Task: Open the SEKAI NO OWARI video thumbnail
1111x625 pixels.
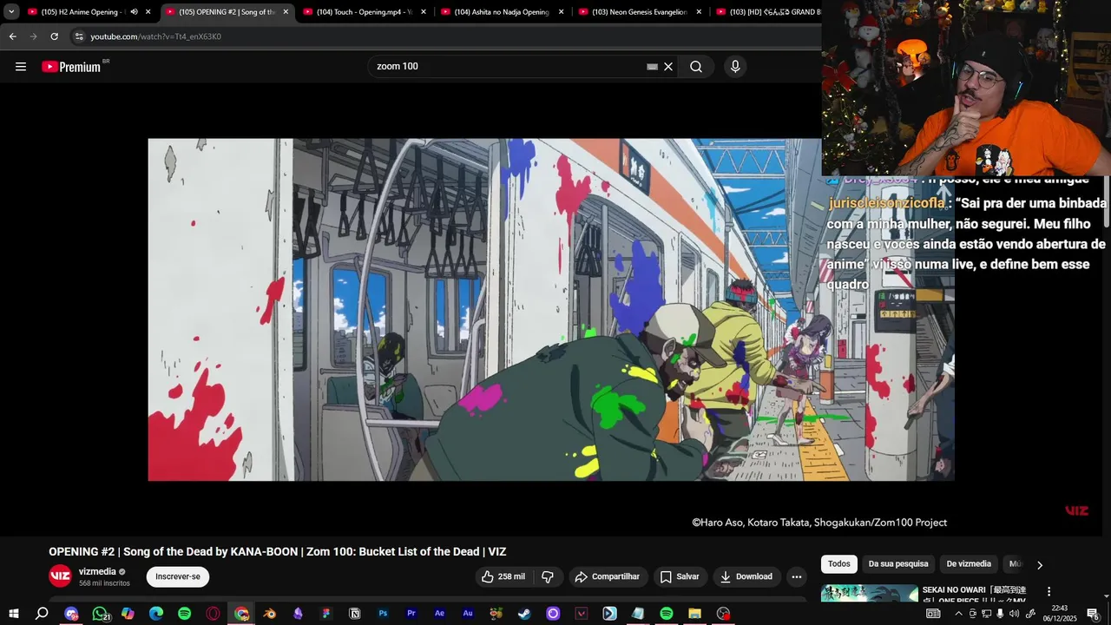Action: (x=869, y=594)
